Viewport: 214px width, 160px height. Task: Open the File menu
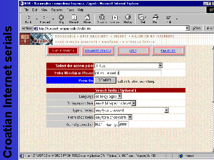[27, 10]
